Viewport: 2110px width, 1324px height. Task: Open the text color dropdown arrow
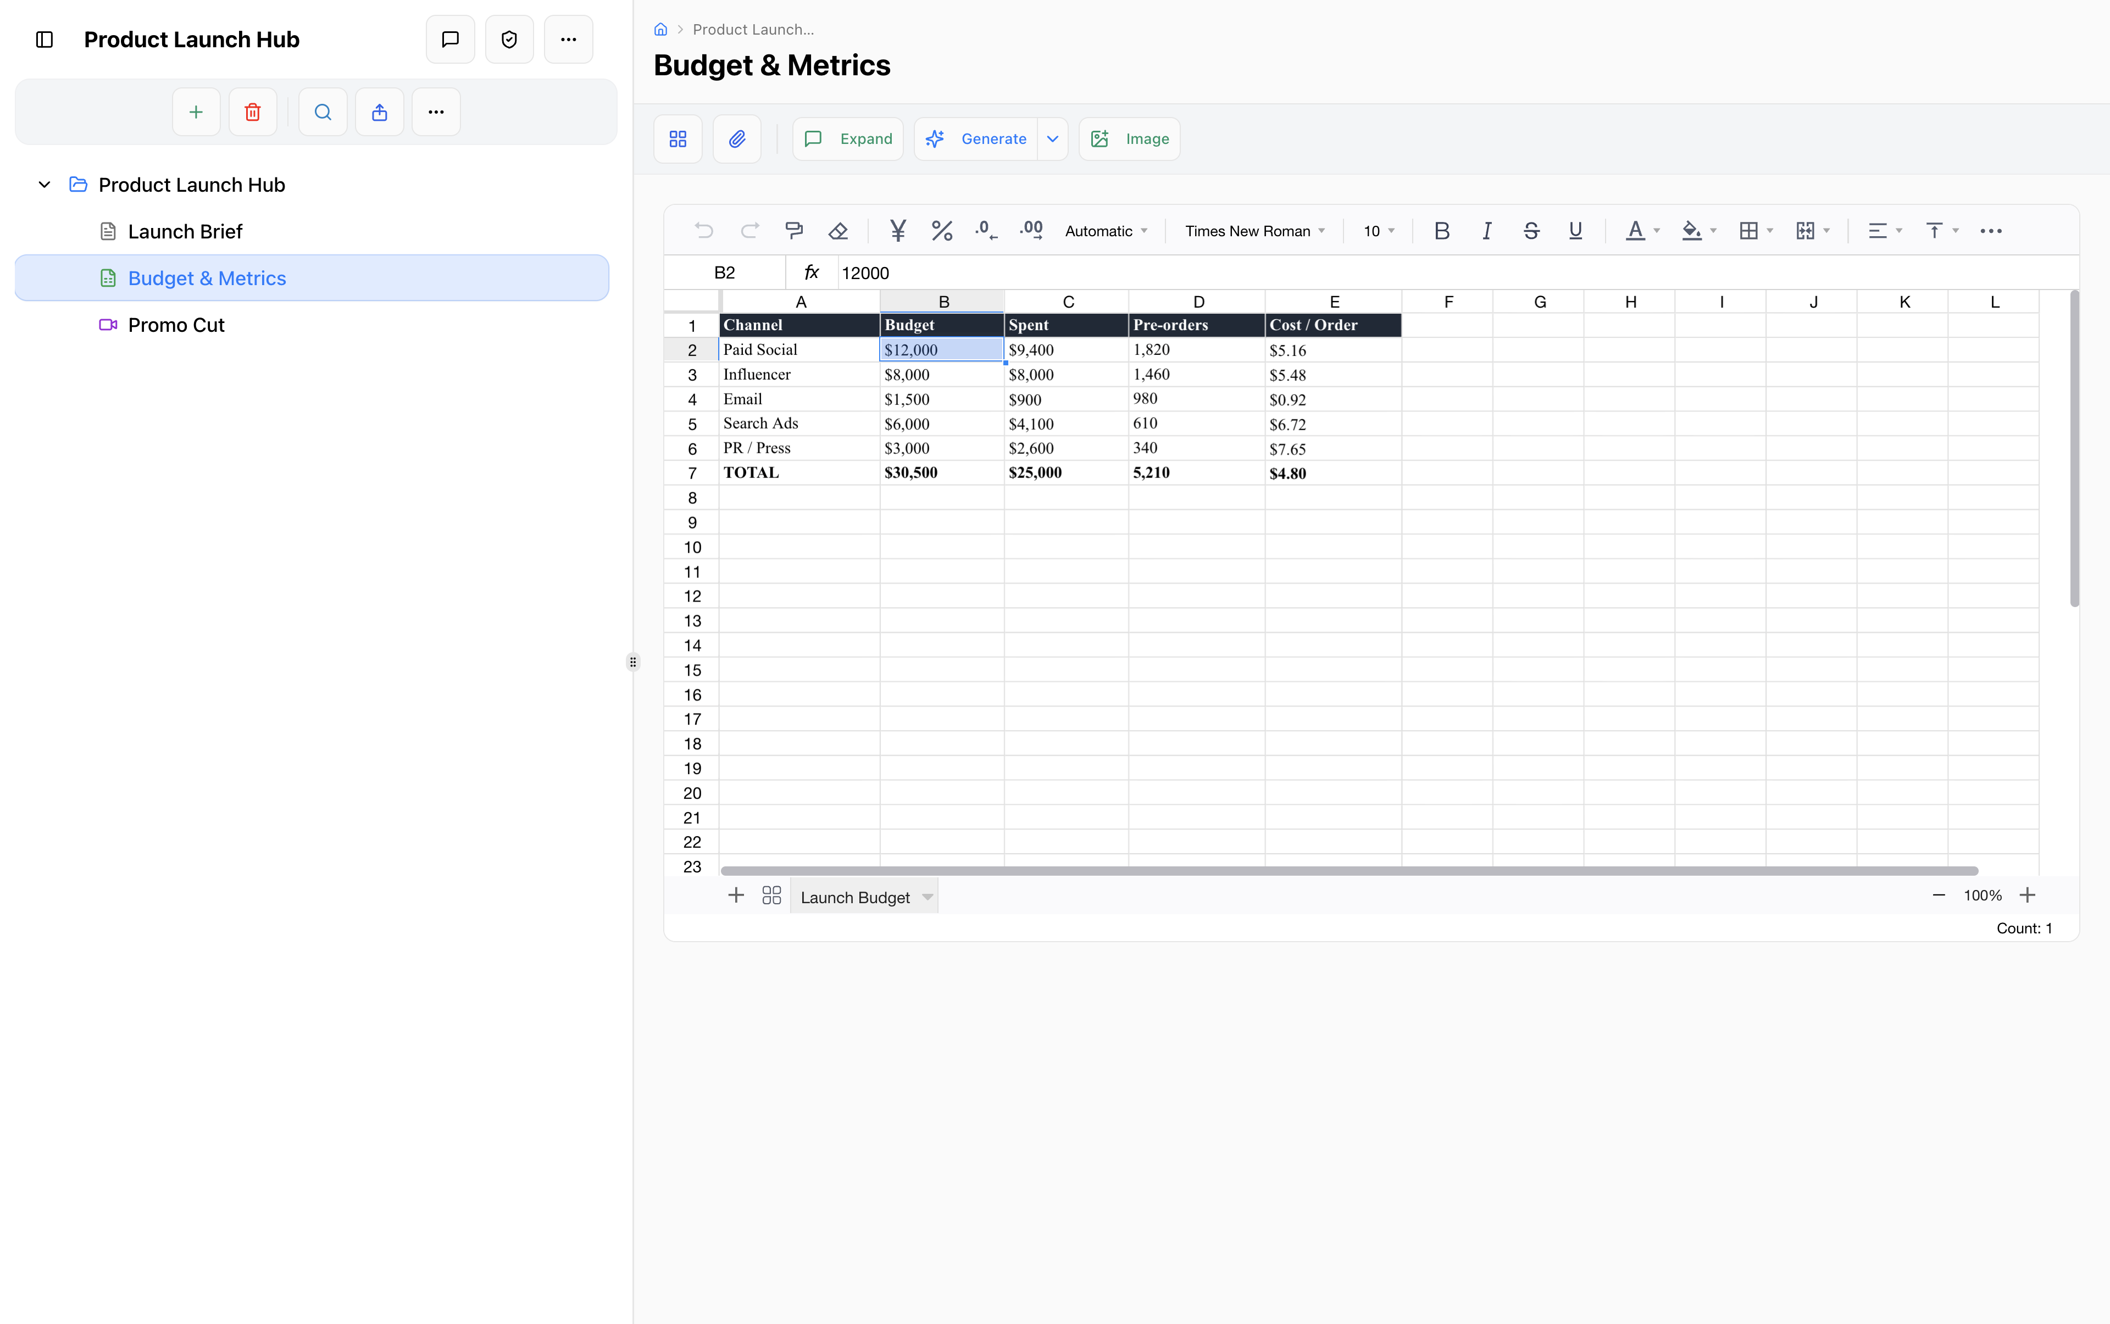coord(1656,231)
